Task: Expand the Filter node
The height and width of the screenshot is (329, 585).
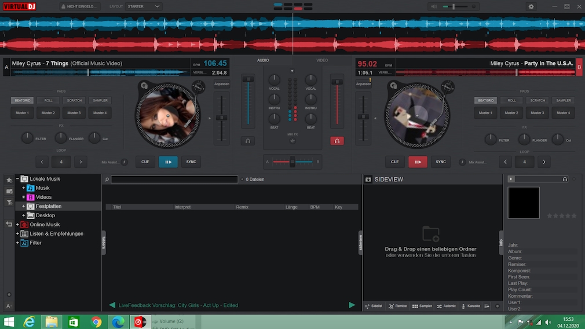Action: [17, 243]
